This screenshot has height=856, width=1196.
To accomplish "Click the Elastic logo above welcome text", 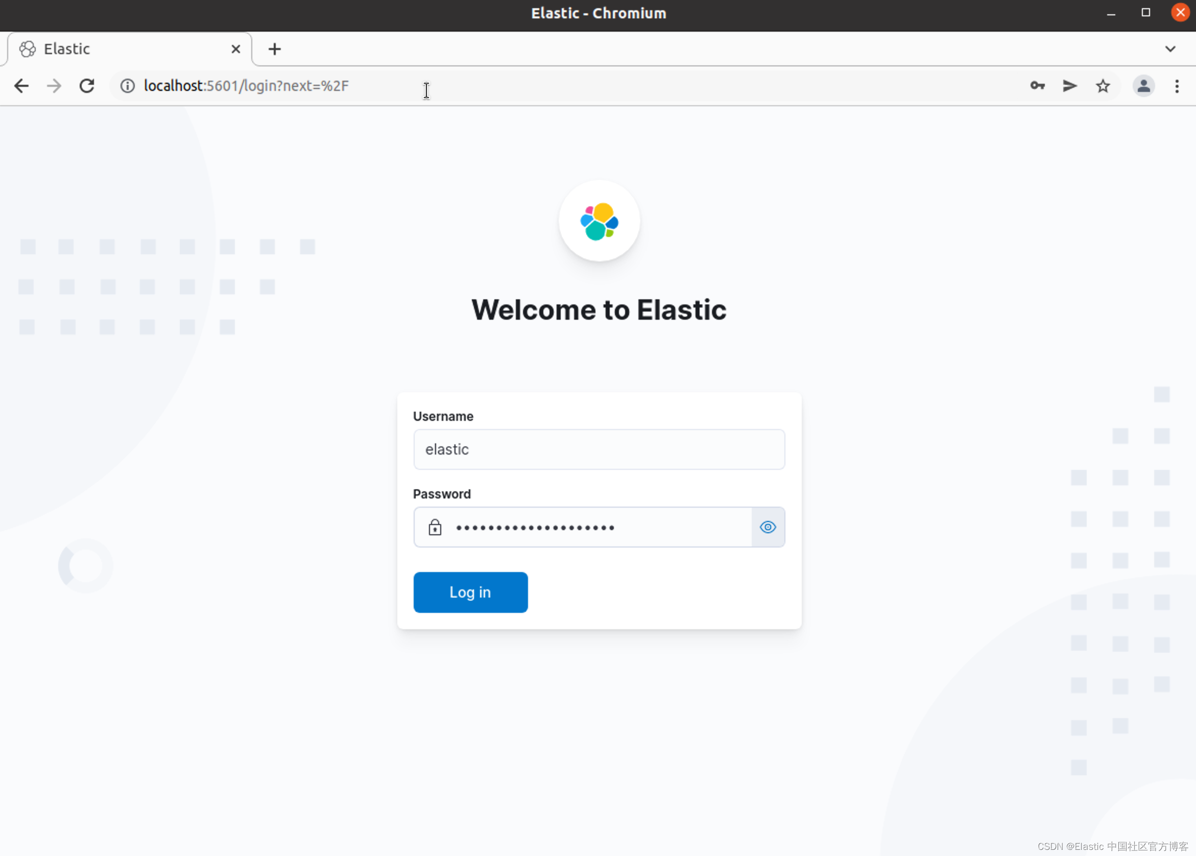I will point(599,221).
